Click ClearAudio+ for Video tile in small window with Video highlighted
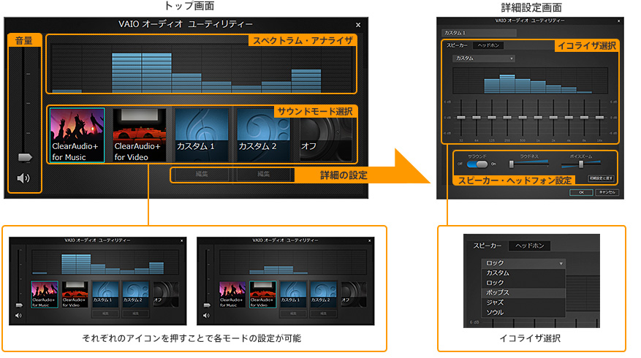The height and width of the screenshot is (358, 641). tap(262, 294)
